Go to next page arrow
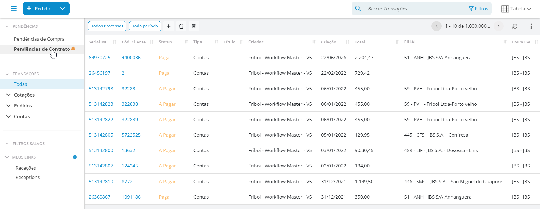Screen dimensions: 540x209 499,26
